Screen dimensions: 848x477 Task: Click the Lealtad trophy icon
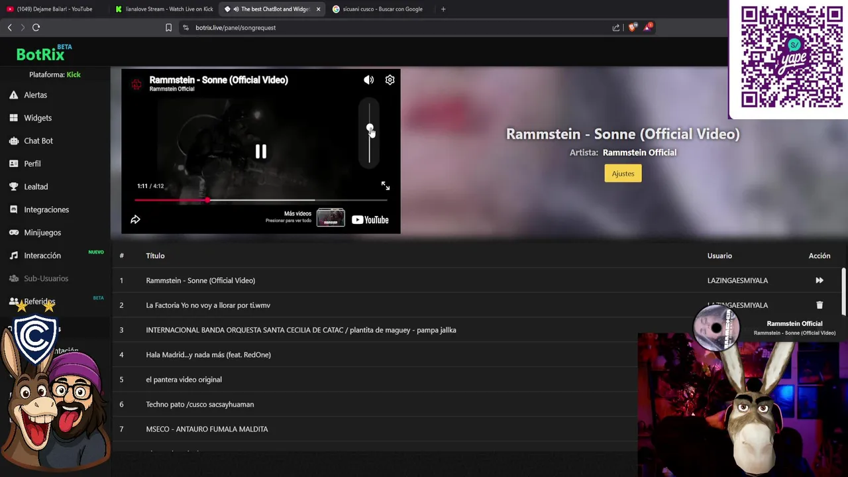13,187
